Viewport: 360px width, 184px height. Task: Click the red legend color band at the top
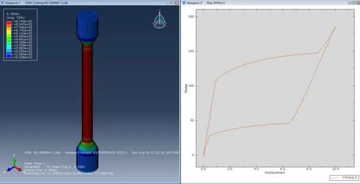pyautogui.click(x=9, y=23)
